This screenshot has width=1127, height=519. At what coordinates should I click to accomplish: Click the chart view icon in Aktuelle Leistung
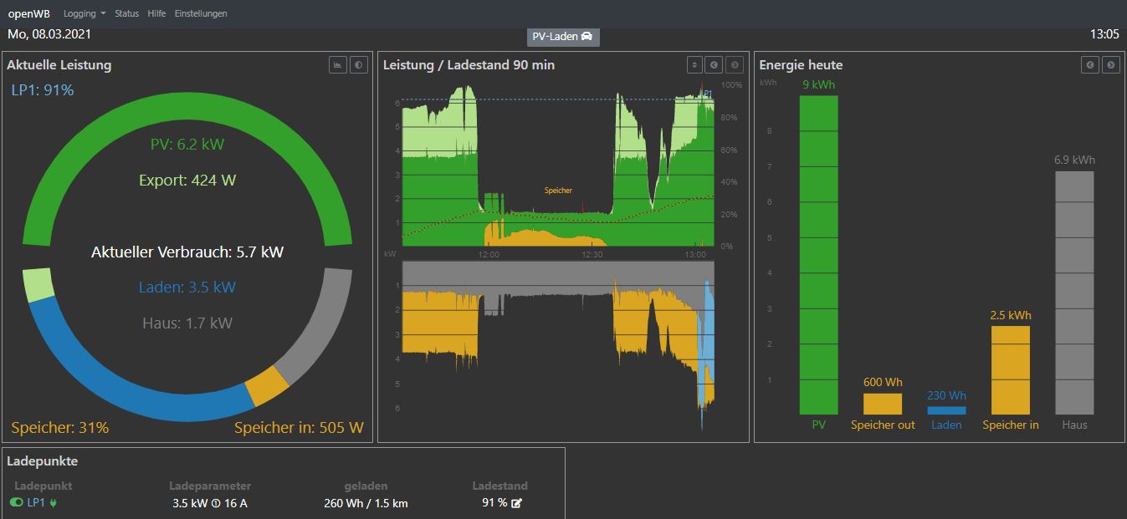338,65
